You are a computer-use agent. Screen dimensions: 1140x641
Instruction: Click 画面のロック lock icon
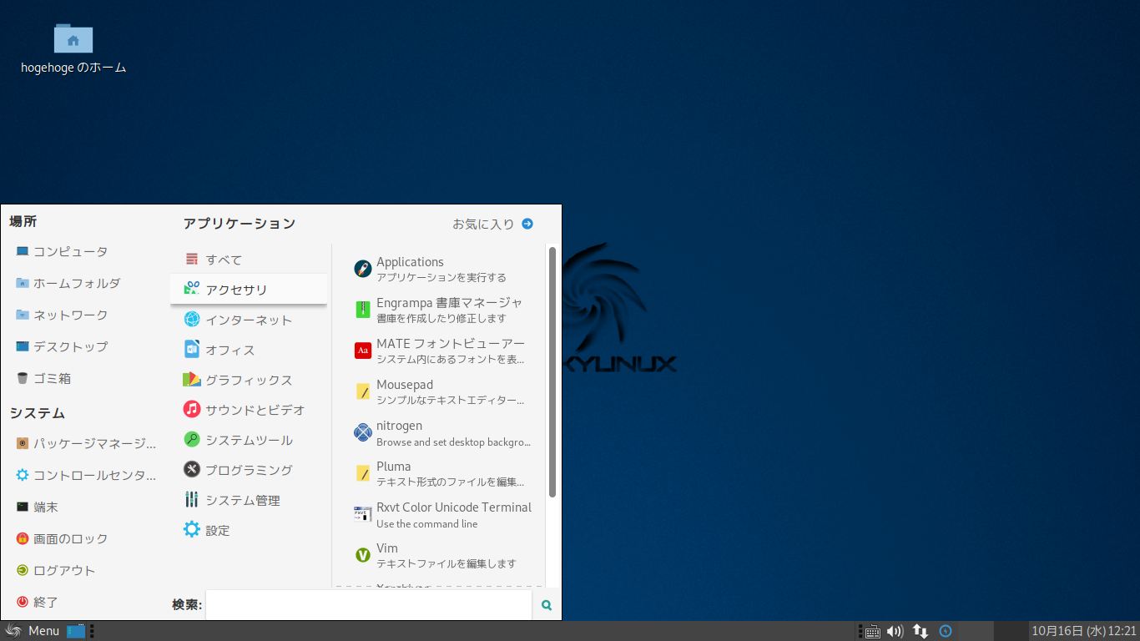(23, 538)
